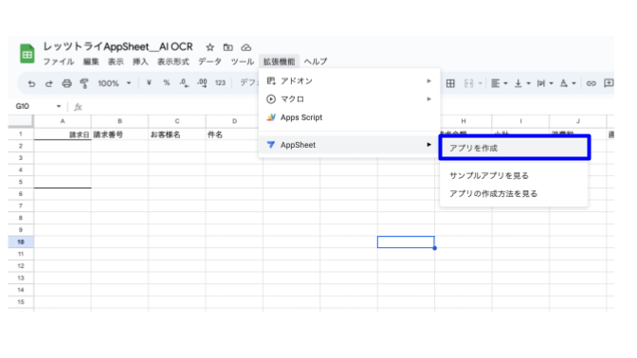Select column H header

(464, 121)
